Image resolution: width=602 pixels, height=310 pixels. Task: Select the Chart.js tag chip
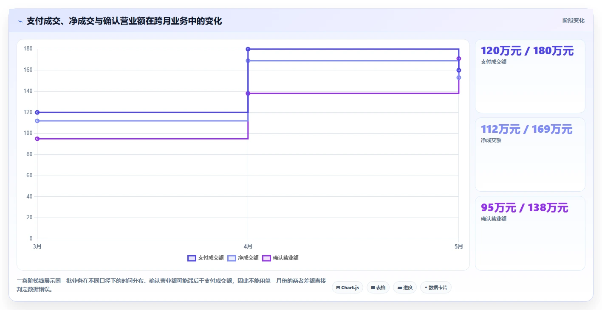tap(347, 288)
